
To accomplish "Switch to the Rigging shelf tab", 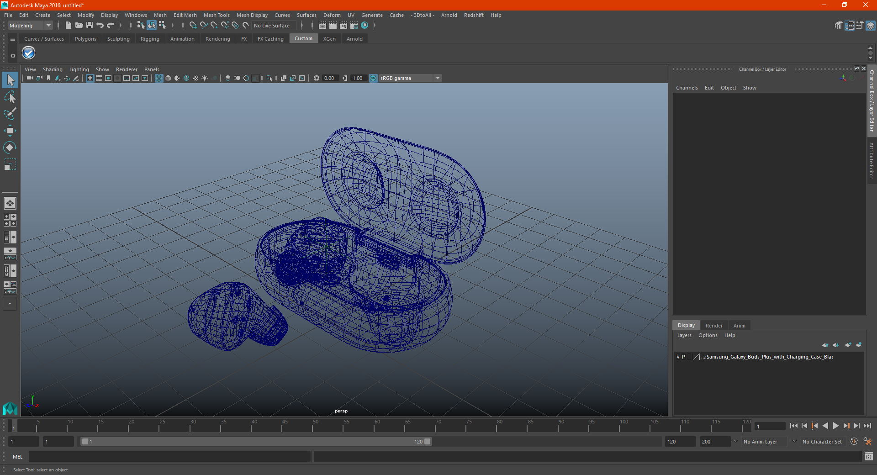I will pos(150,39).
